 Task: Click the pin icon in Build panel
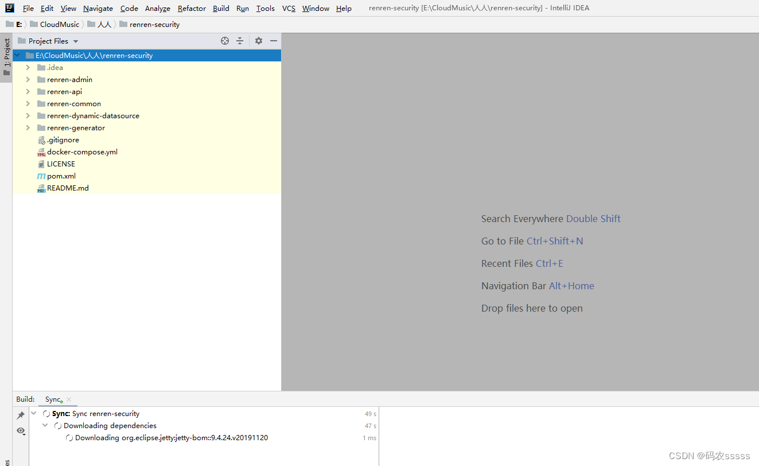(x=21, y=415)
